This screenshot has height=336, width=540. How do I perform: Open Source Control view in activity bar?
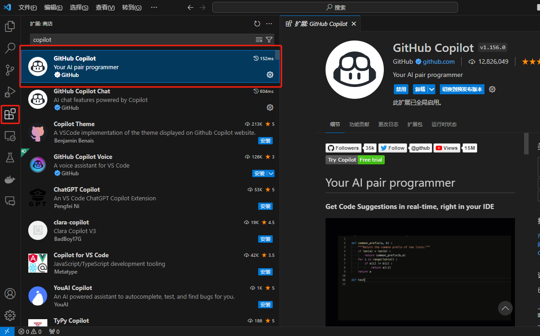point(10,70)
